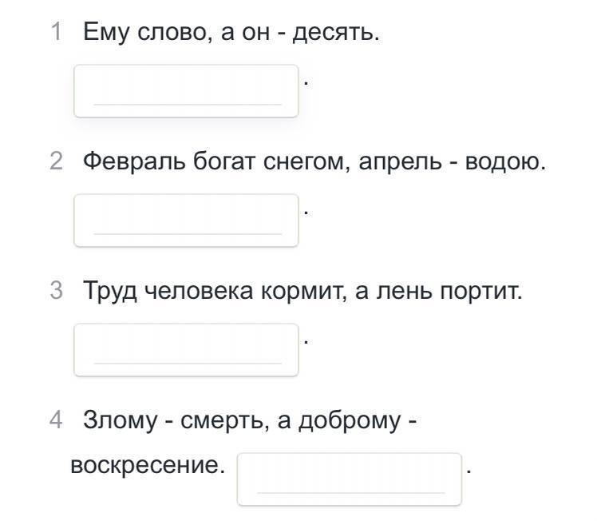Click the word "снегом" in sentence two
597x521 pixels.
click(303, 162)
